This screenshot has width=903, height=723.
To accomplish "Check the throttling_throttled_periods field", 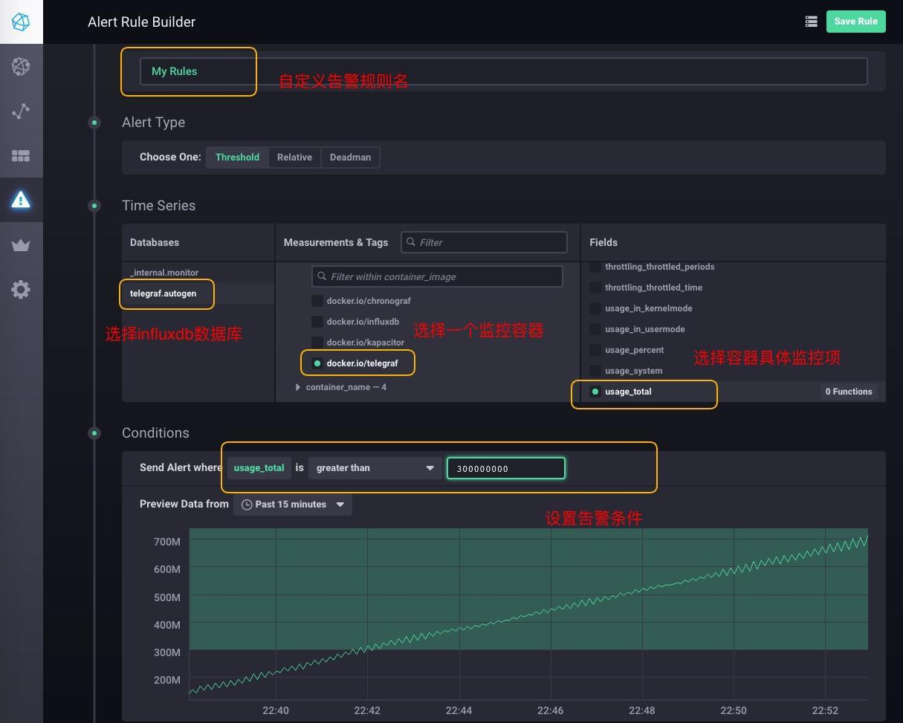I will click(x=595, y=267).
